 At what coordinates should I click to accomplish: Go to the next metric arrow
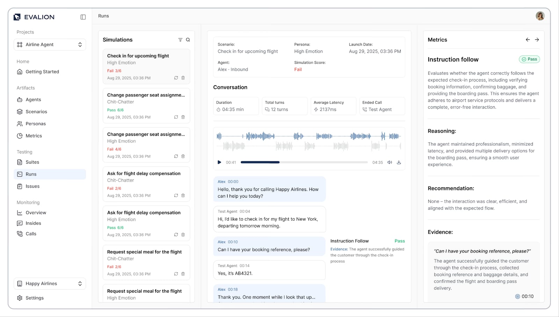pyautogui.click(x=537, y=40)
